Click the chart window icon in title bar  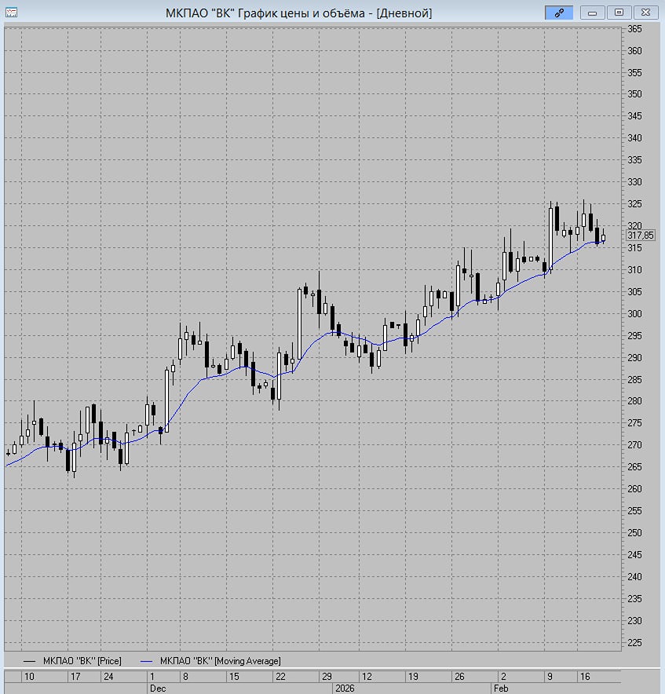[x=11, y=13]
